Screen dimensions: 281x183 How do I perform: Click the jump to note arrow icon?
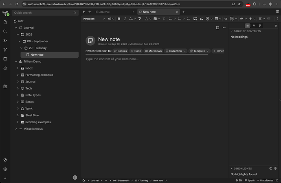(x=5, y=41)
